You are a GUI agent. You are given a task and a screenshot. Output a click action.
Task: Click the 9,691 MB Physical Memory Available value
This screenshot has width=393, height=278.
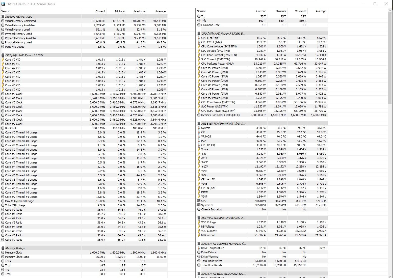coord(99,38)
